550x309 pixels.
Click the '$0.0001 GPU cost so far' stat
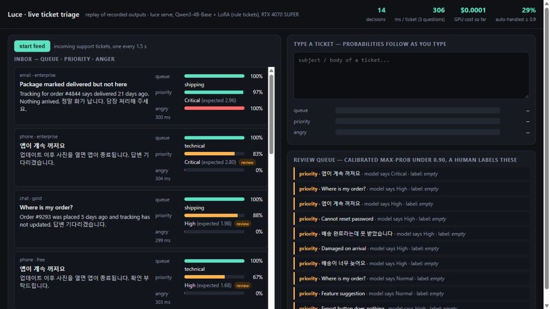coord(470,14)
